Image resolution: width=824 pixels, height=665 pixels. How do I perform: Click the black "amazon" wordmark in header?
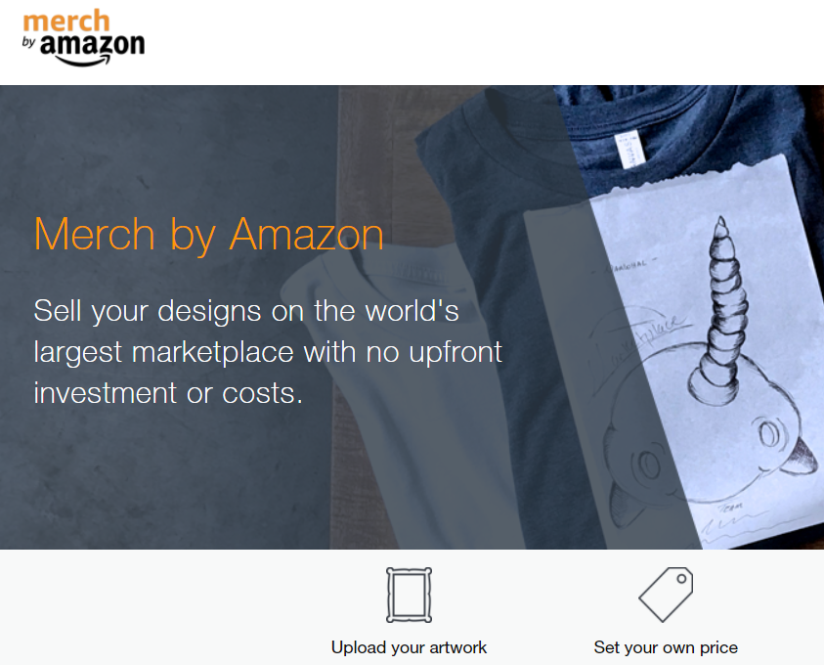93,45
